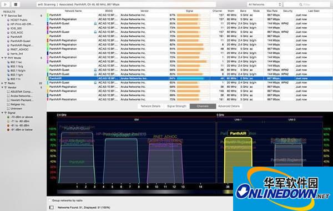
Task: Stop scanning with the stop button
Action: (16, 4)
